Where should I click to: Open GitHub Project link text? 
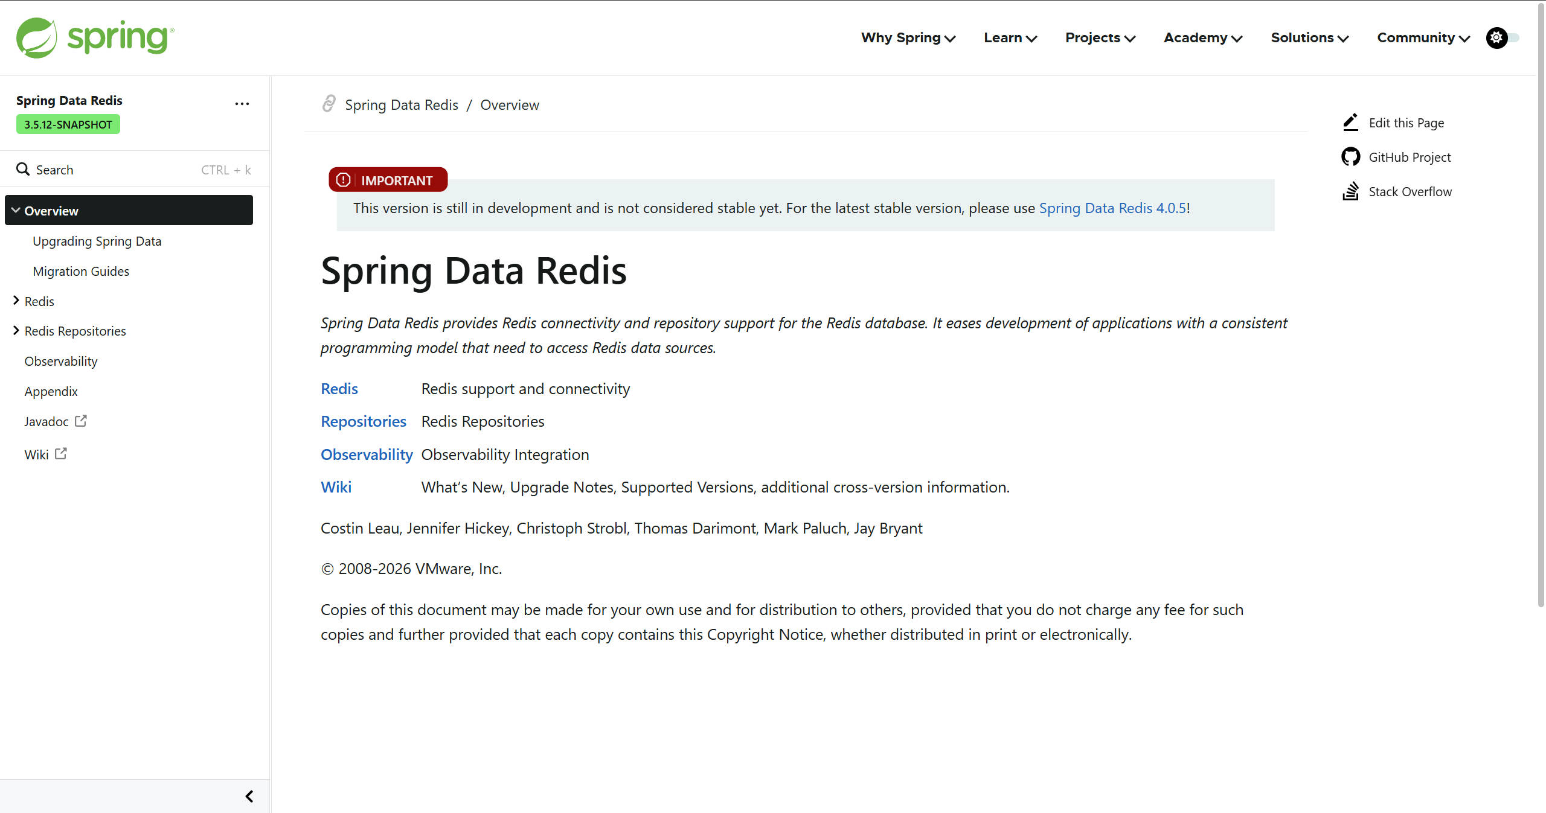click(x=1410, y=157)
